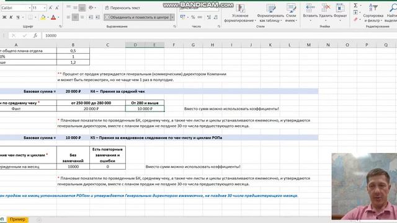The height and width of the screenshot is (223, 397).
Task: Open Сортировка и фильтр menu
Action: pos(373,13)
